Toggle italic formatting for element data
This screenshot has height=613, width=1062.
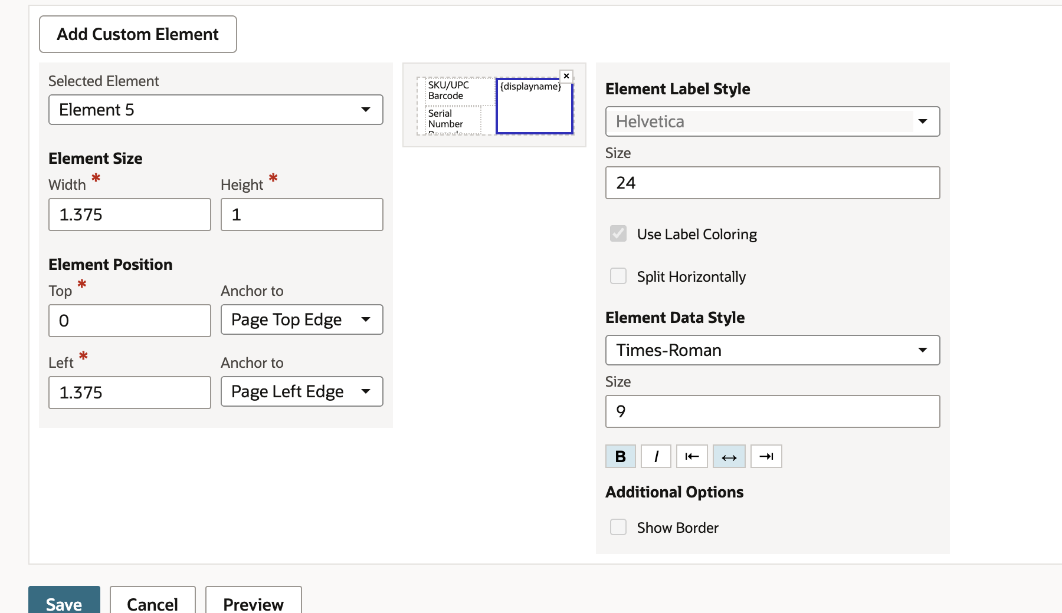pos(656,456)
